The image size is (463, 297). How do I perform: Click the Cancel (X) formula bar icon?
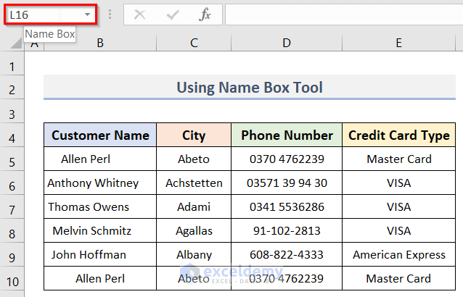140,14
